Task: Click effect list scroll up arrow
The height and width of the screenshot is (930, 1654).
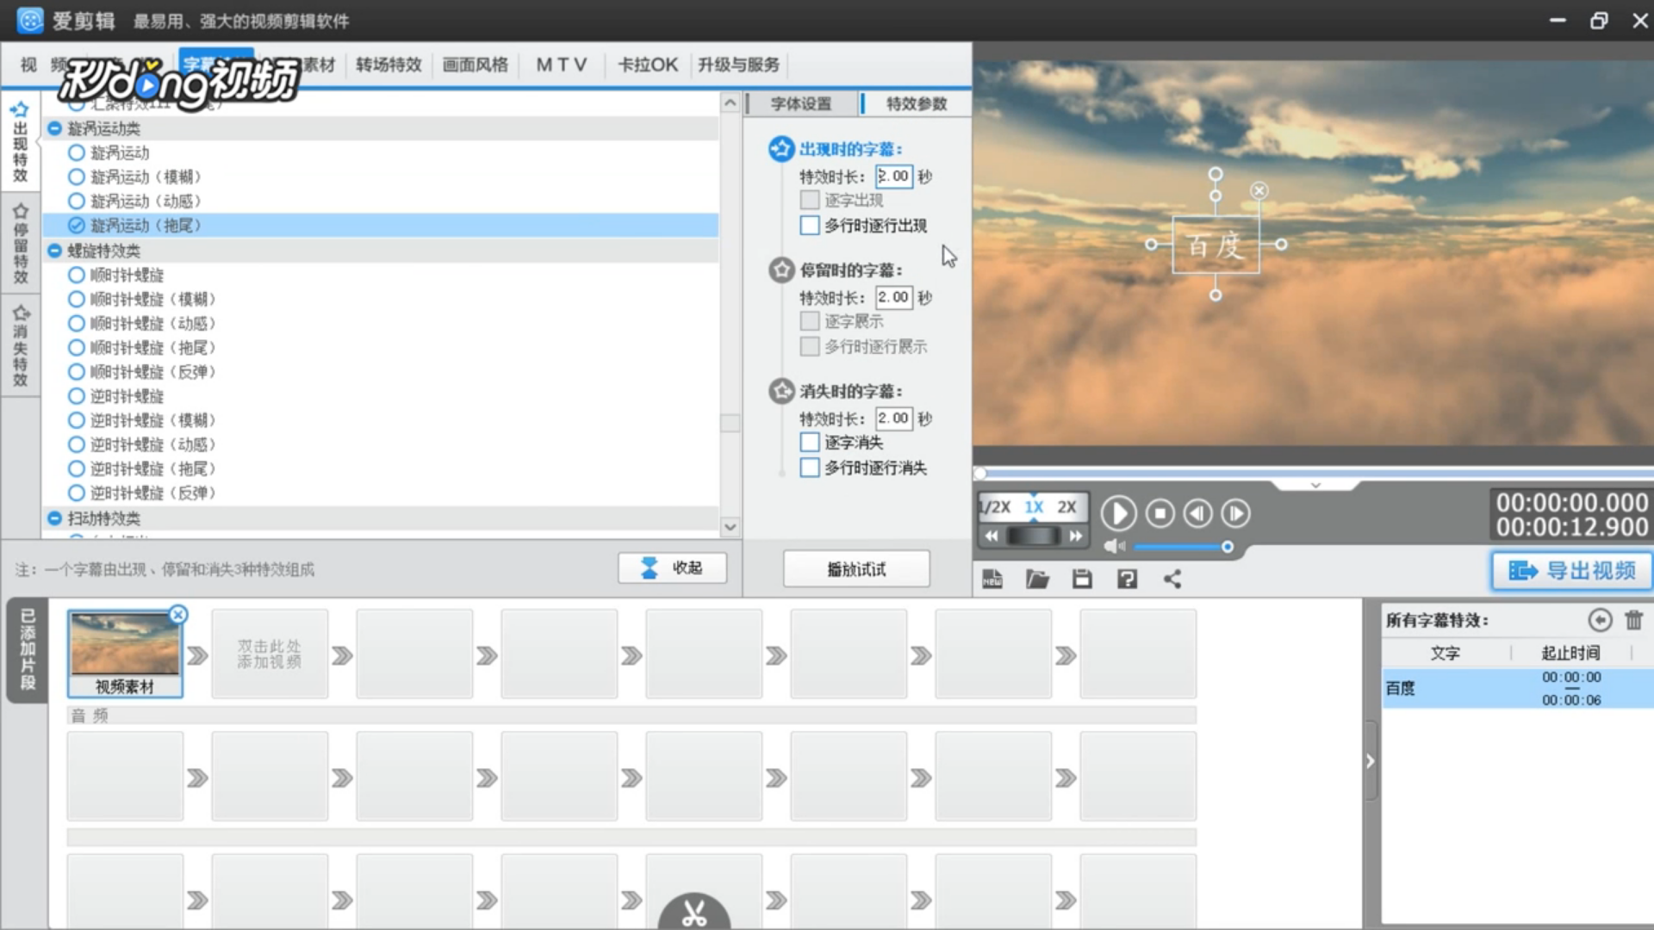Action: [x=731, y=103]
